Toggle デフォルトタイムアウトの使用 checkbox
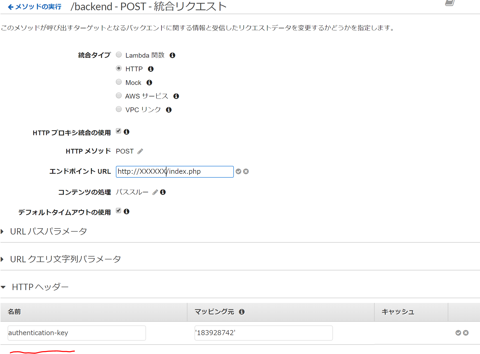Screen dimensions: 480x354 tap(118, 211)
